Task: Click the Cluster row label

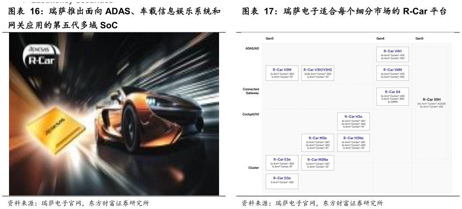Action: click(x=253, y=168)
